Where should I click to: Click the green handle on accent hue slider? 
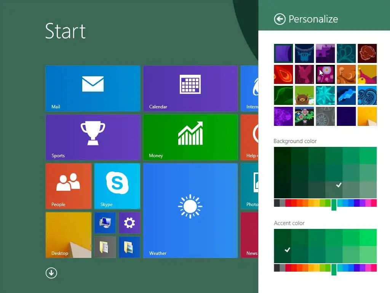(x=334, y=270)
